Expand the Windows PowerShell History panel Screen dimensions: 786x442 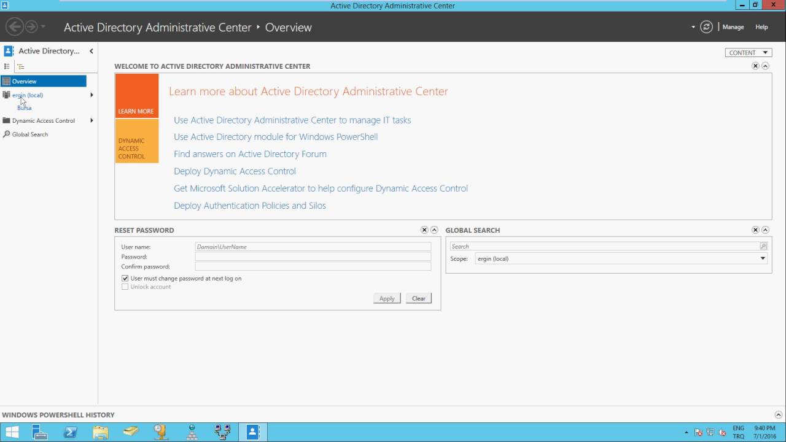(777, 415)
